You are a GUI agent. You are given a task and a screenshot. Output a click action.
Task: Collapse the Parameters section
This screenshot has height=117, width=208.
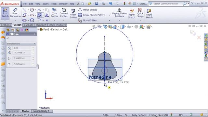point(35,44)
